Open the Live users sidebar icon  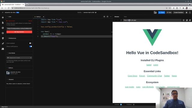3,49
